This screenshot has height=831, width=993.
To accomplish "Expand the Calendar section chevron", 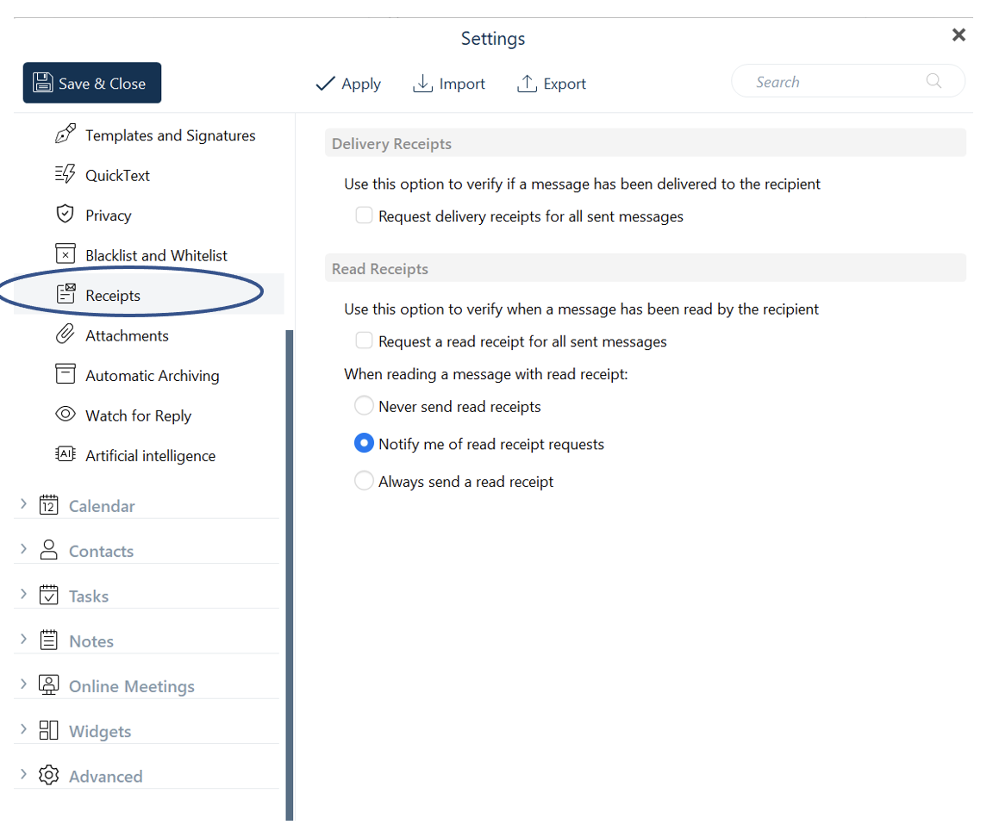I will [23, 504].
